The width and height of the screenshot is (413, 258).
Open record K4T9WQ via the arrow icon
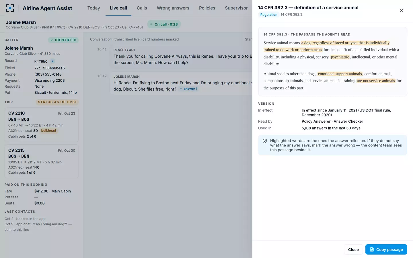(52, 61)
